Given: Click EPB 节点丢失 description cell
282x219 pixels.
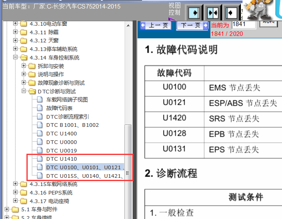Looking at the screenshot, I should [x=243, y=134].
